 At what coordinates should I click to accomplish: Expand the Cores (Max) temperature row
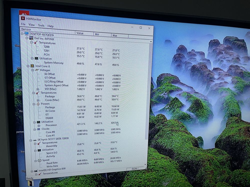[x=38, y=100]
